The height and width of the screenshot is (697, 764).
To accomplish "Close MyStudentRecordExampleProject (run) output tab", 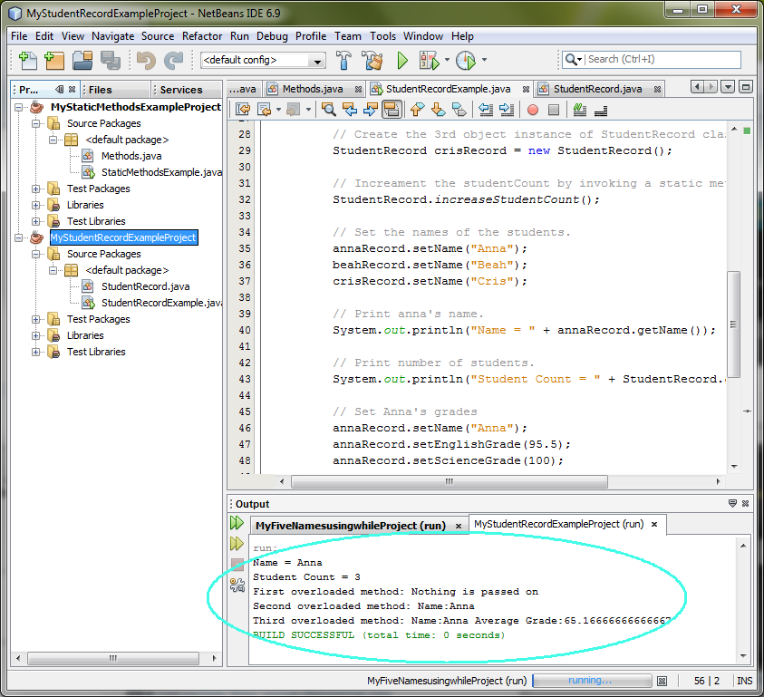I will 654,524.
